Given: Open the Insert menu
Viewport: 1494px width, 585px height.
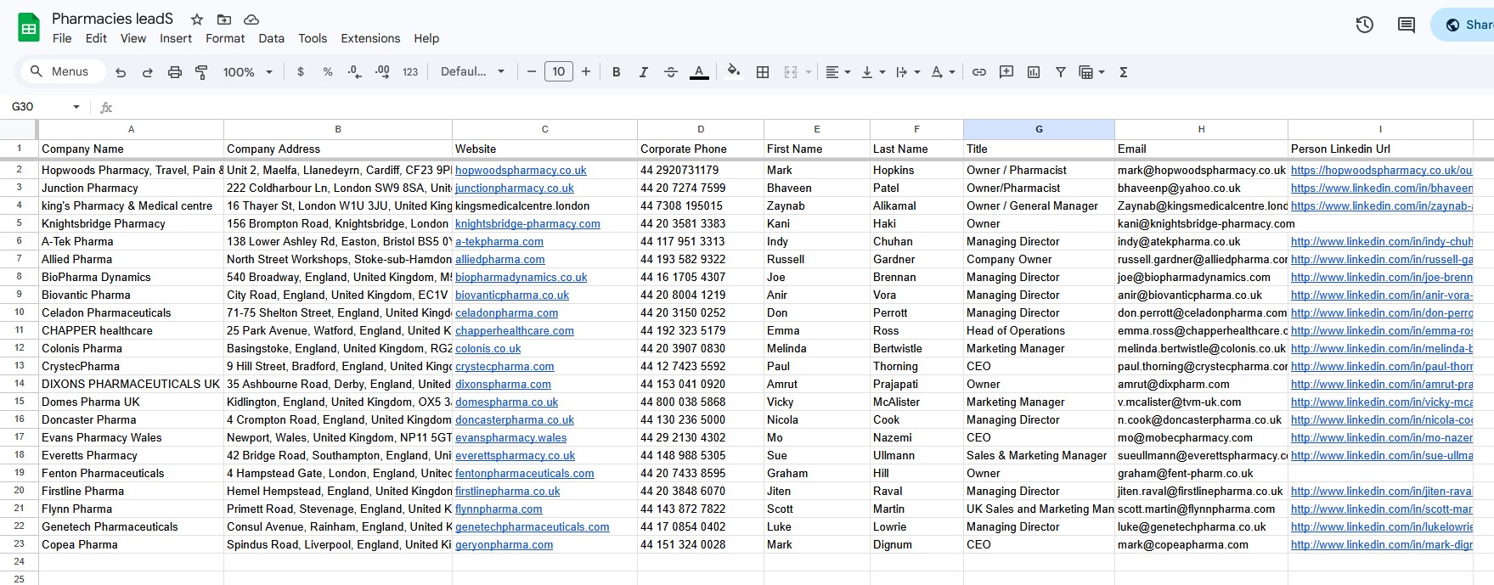Looking at the screenshot, I should 176,38.
